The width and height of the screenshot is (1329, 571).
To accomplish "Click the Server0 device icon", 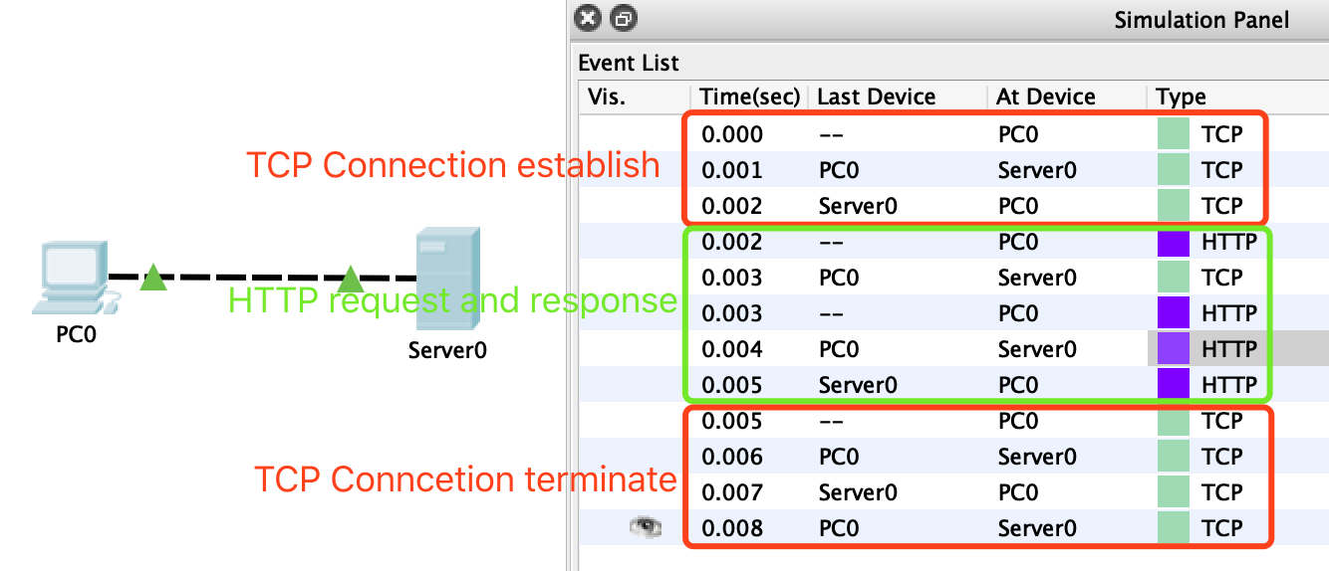I will 447,281.
